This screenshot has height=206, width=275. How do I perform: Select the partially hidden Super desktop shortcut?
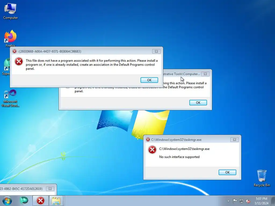(x=6, y=67)
